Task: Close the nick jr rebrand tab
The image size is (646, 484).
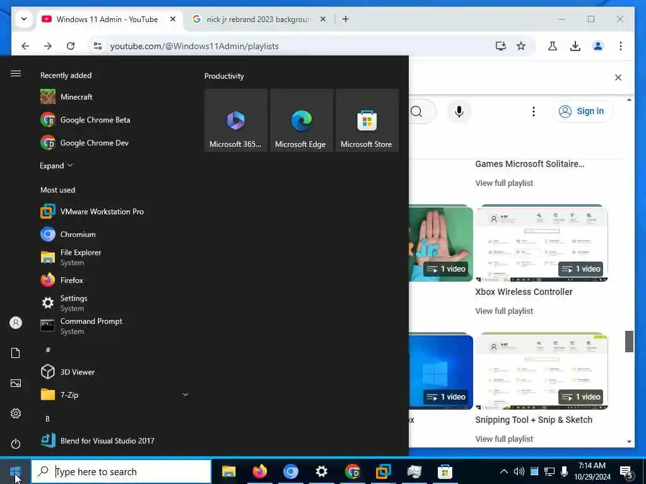Action: pyautogui.click(x=323, y=19)
